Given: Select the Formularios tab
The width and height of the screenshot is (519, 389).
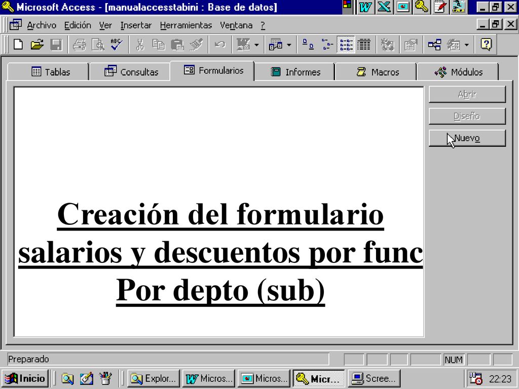Looking at the screenshot, I should (x=212, y=70).
